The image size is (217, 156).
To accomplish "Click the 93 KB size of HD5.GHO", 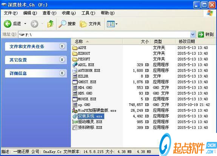I will coord(144,94).
